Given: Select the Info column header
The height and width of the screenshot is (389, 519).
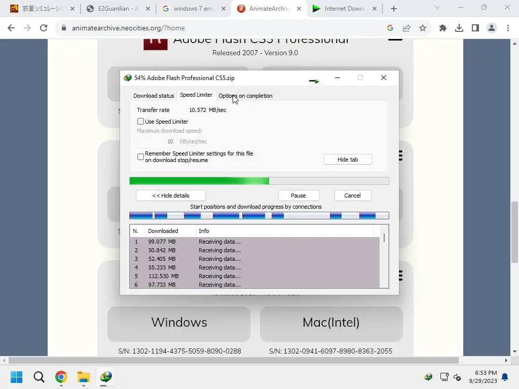Looking at the screenshot, I should [x=285, y=231].
